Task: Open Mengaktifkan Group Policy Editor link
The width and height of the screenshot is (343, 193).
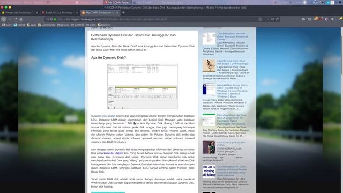Action: pyautogui.click(x=233, y=91)
